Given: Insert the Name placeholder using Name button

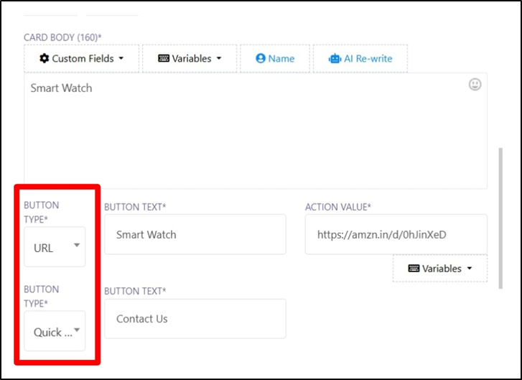Looking at the screenshot, I should point(275,59).
